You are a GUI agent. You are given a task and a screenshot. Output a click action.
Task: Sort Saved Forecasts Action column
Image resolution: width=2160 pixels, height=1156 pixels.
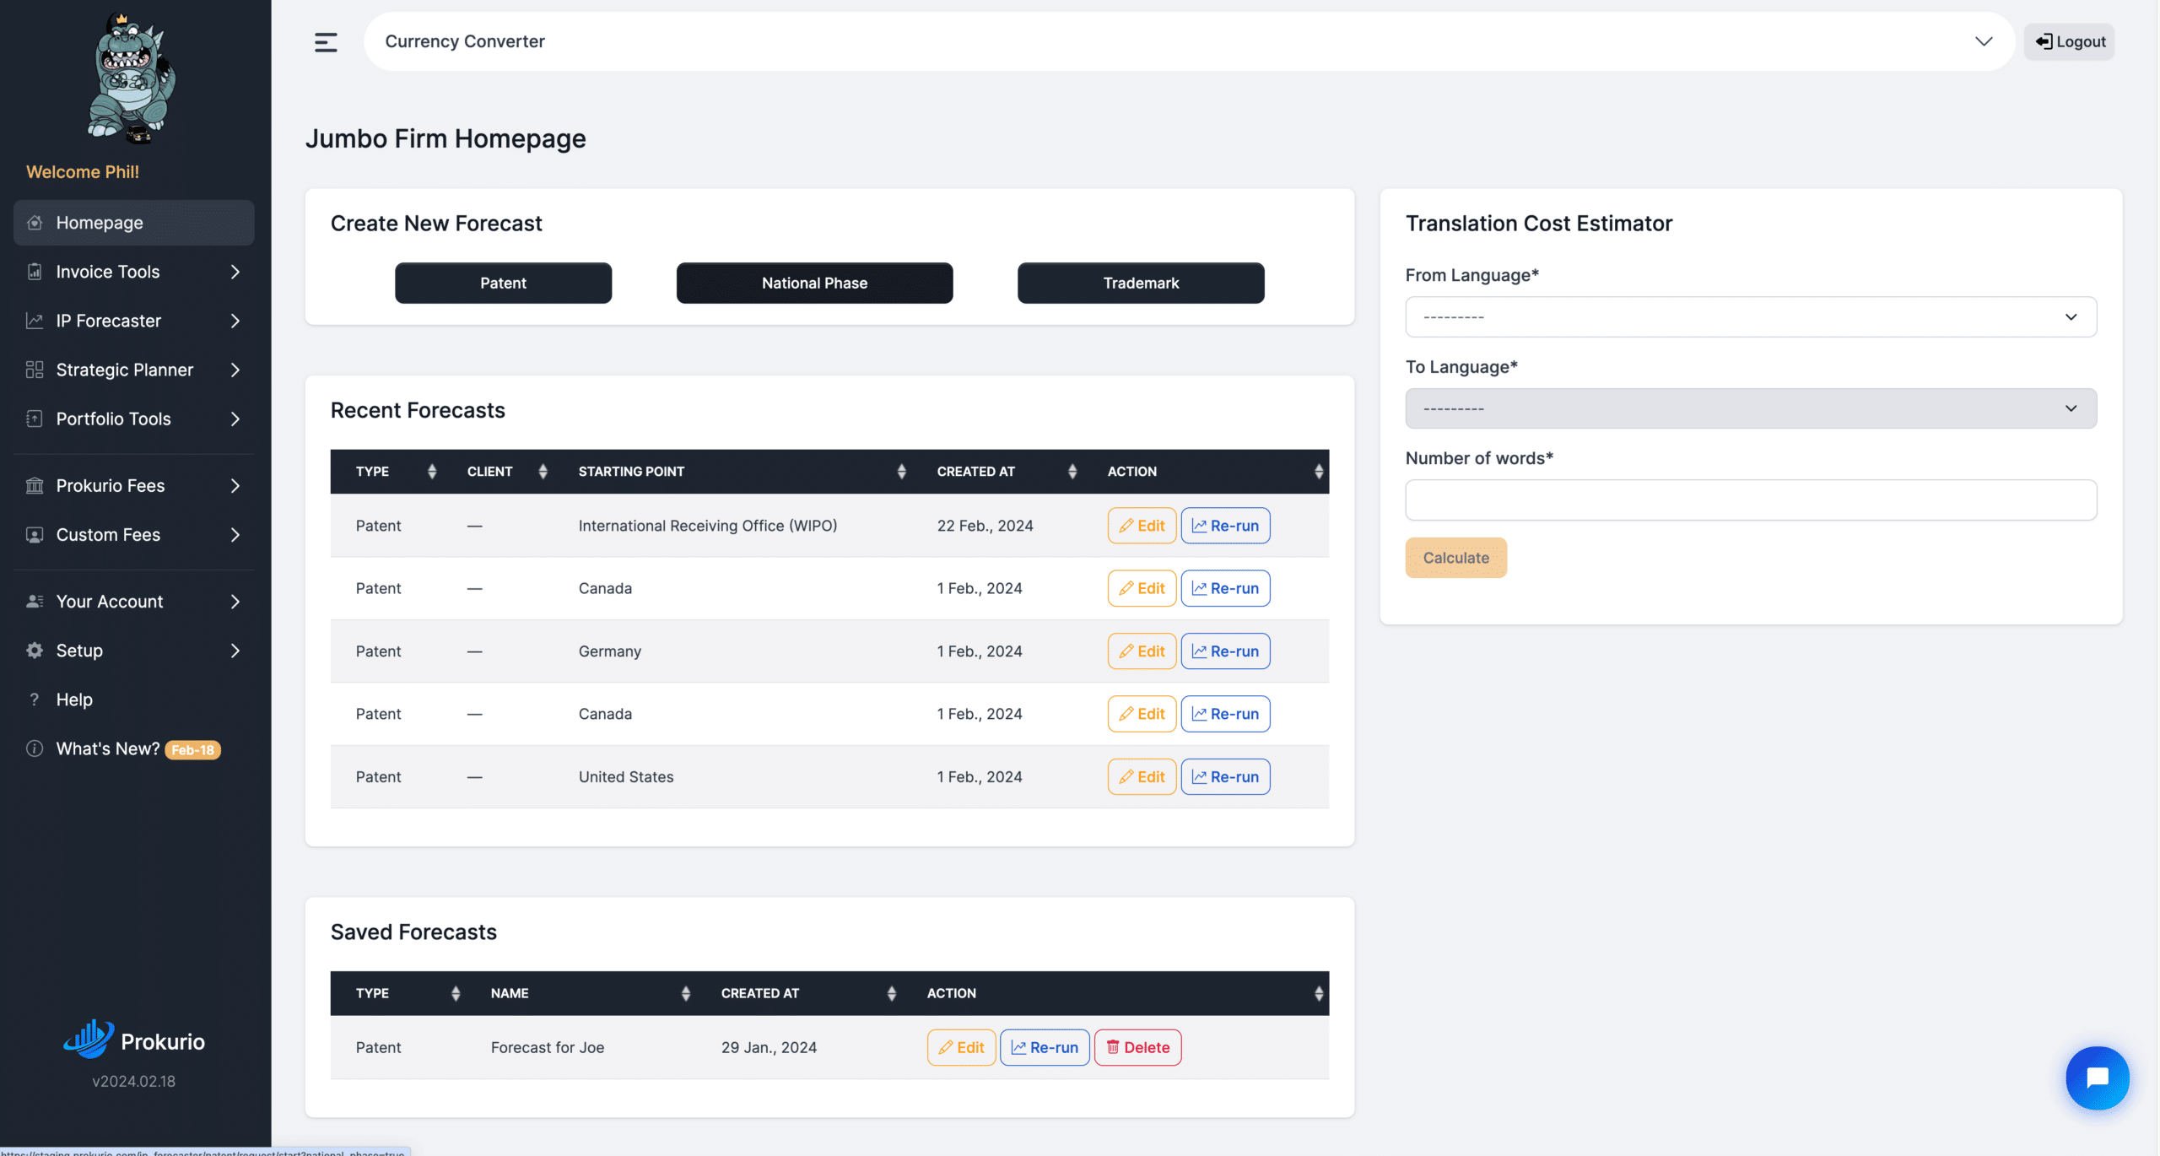tap(1319, 994)
